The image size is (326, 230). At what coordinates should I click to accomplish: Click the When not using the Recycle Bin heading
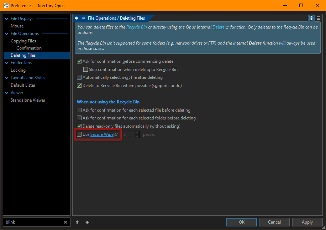tap(108, 102)
